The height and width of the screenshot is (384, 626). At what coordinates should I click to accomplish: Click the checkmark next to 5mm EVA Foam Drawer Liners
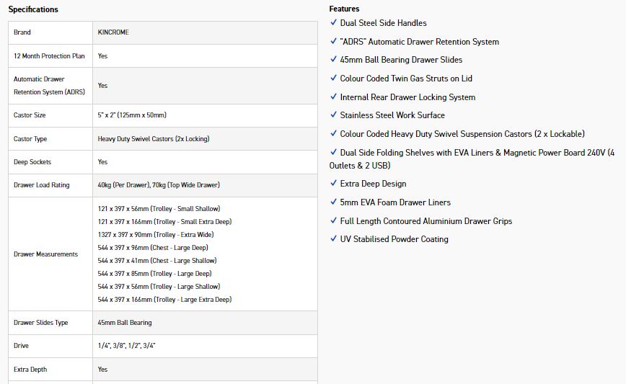coord(333,202)
